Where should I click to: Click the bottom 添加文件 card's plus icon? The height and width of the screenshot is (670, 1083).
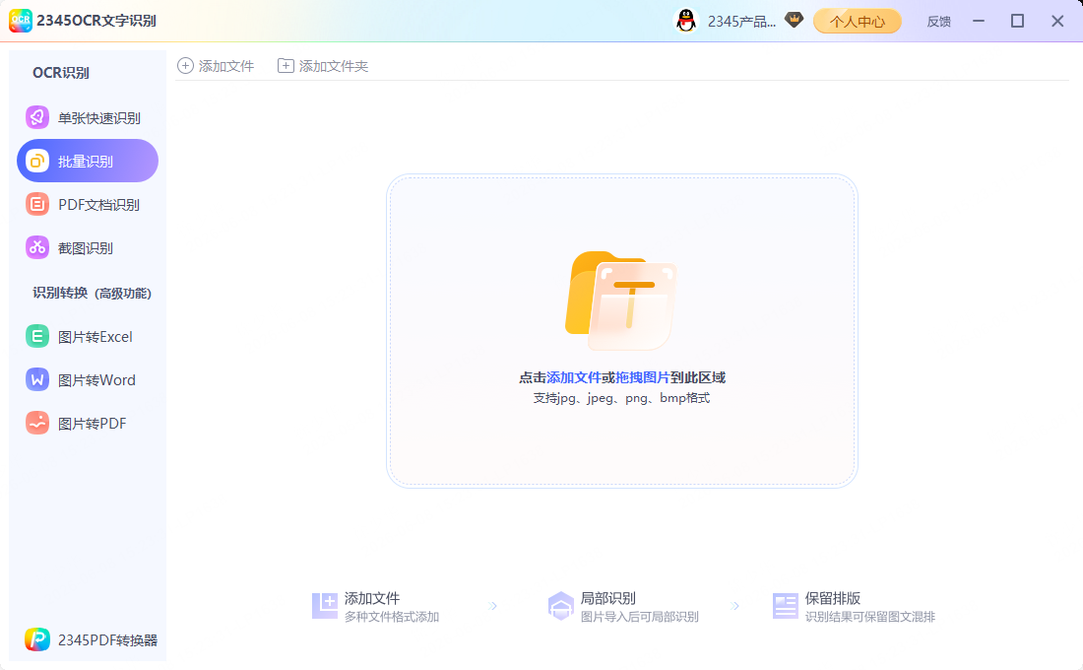325,606
